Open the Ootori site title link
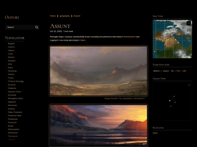The width and height of the screenshot is (197, 147). tap(12, 17)
